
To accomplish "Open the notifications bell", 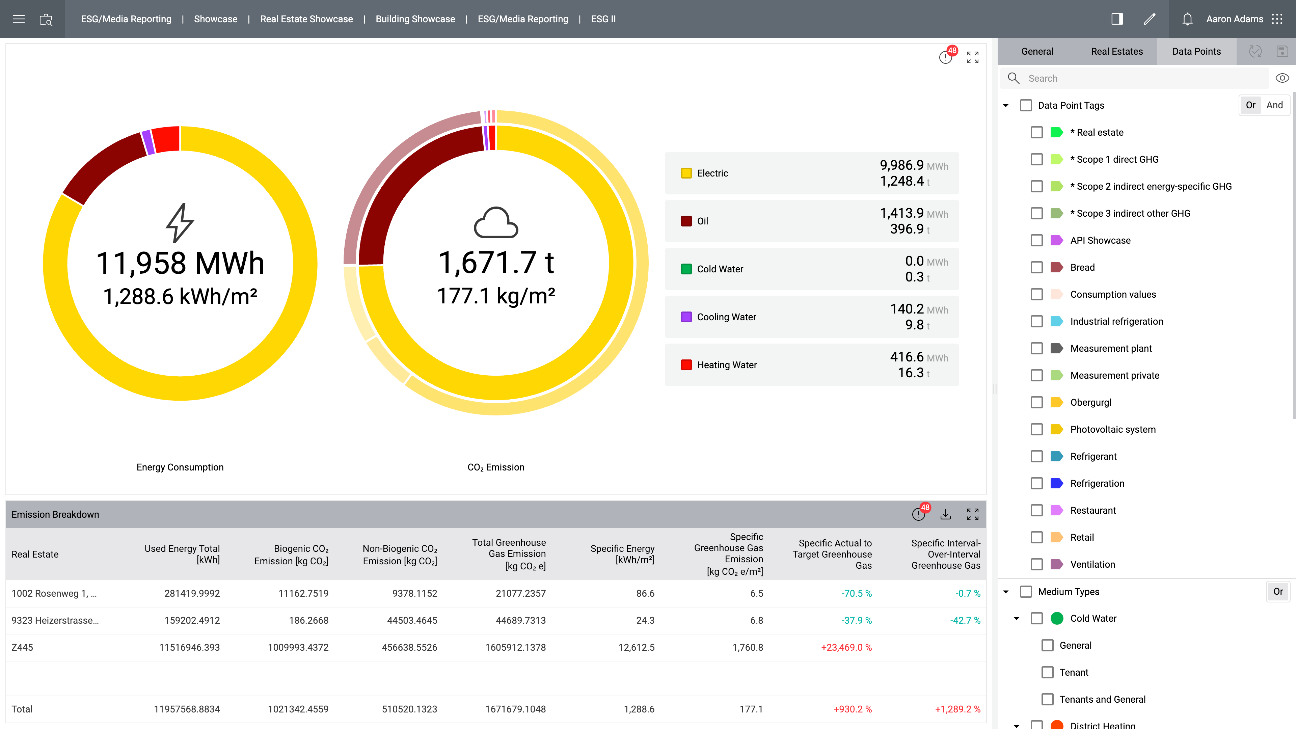I will point(1187,19).
